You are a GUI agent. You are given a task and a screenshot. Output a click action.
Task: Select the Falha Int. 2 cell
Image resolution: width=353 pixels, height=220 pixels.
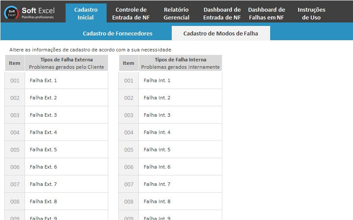(180, 98)
